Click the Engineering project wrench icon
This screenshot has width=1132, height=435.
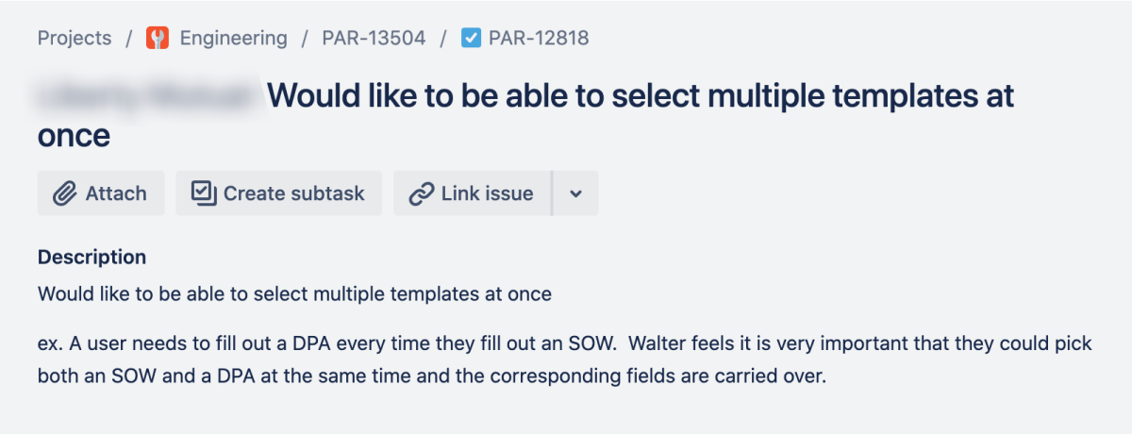tap(158, 39)
